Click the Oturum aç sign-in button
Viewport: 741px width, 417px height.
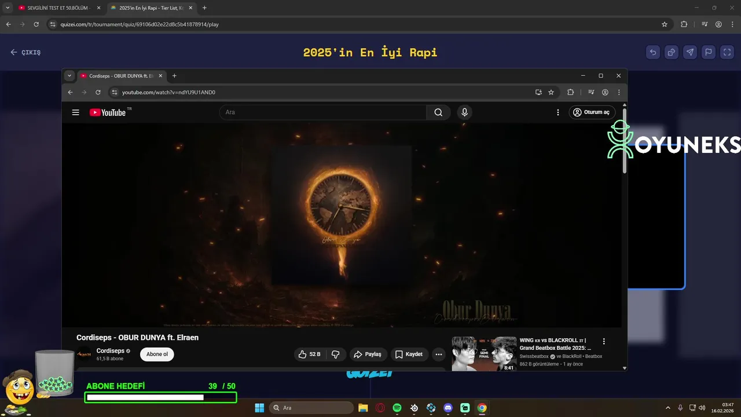[x=592, y=112]
